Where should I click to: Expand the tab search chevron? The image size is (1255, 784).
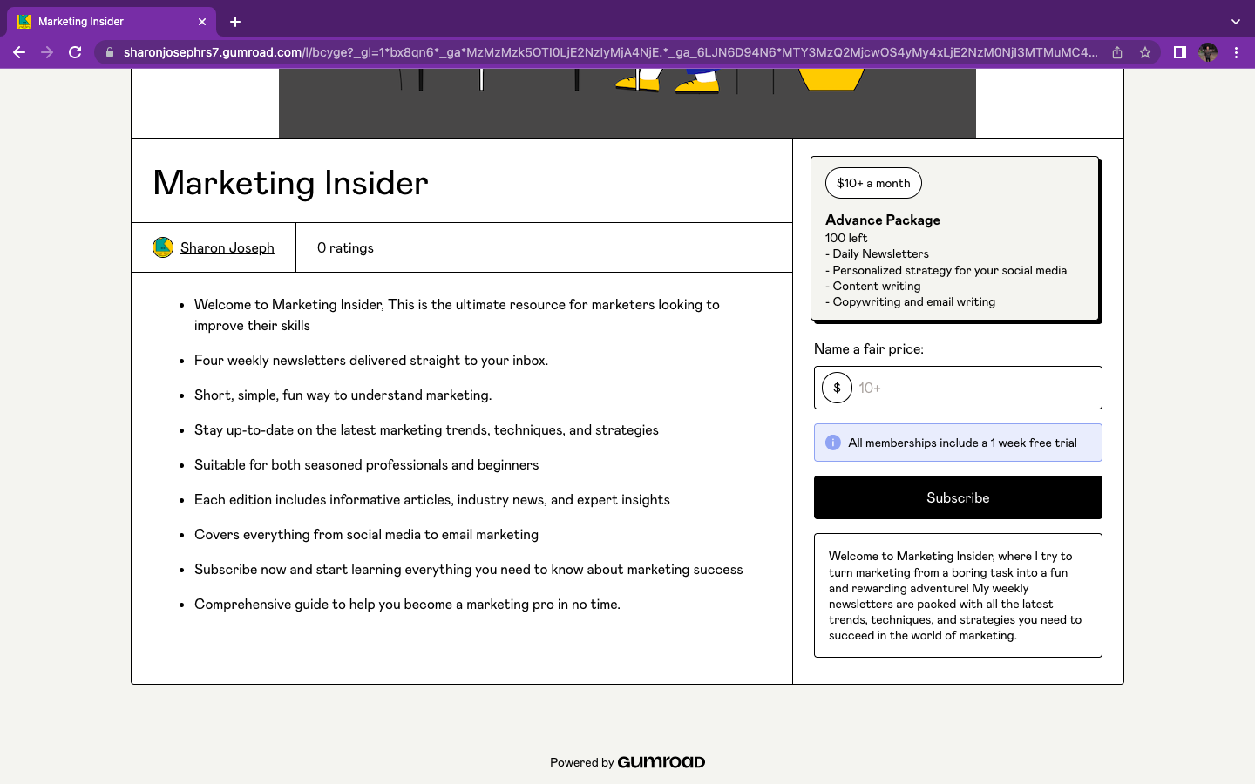click(1235, 22)
